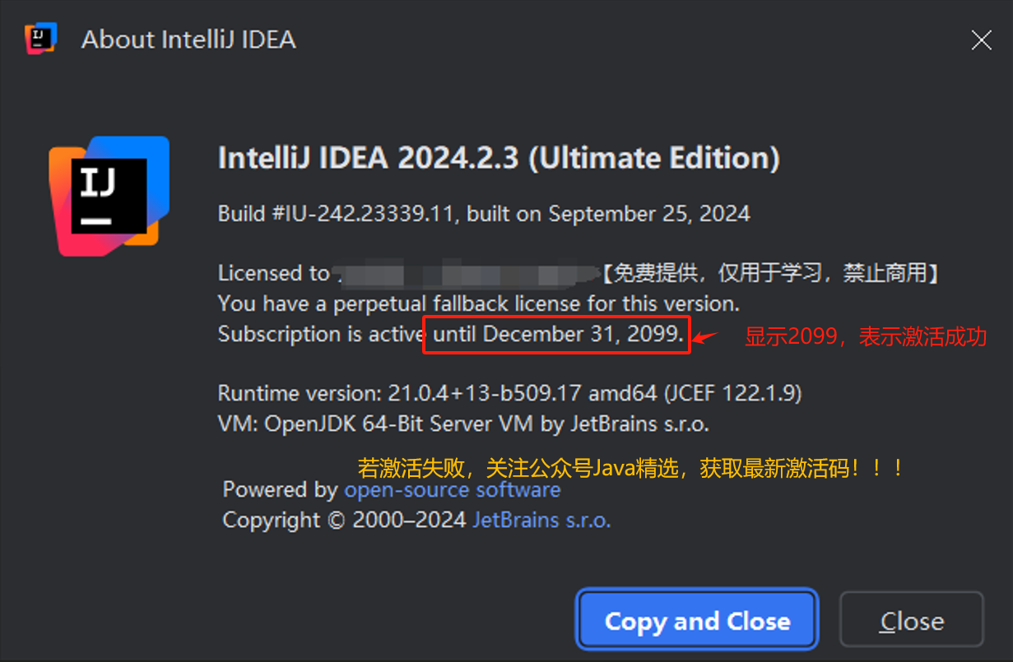1013x662 pixels.
Task: Click the Subscription is active text
Action: [x=323, y=335]
